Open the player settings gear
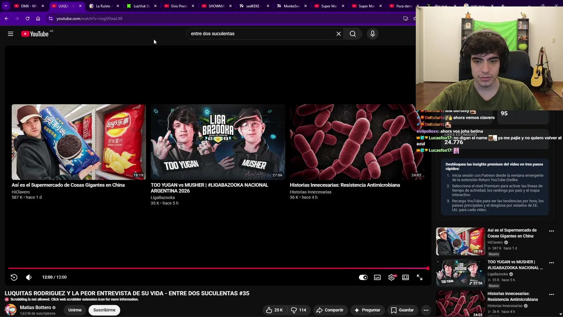 click(391, 277)
